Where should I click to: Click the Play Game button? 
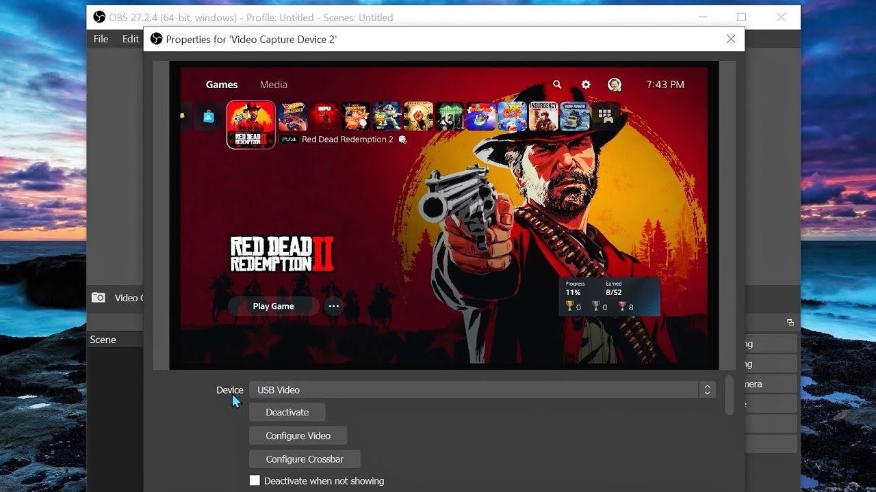pos(274,306)
